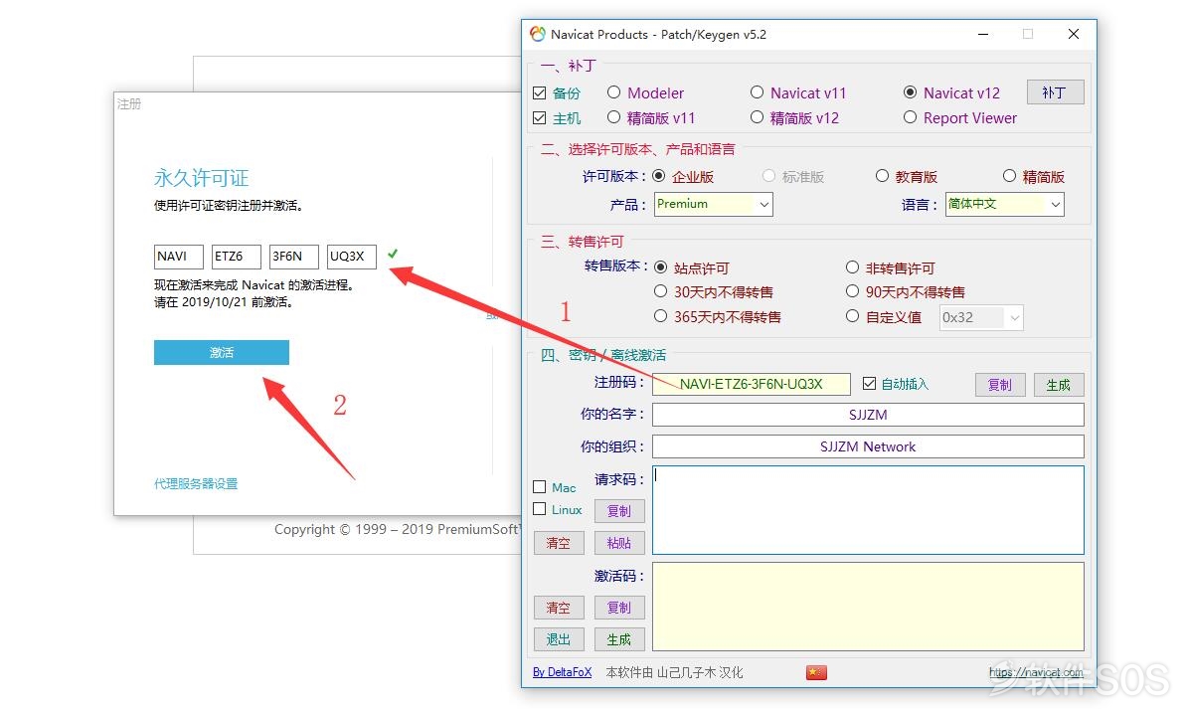Click the 激活 button in registration dialog
The width and height of the screenshot is (1186, 709).
tap(222, 353)
